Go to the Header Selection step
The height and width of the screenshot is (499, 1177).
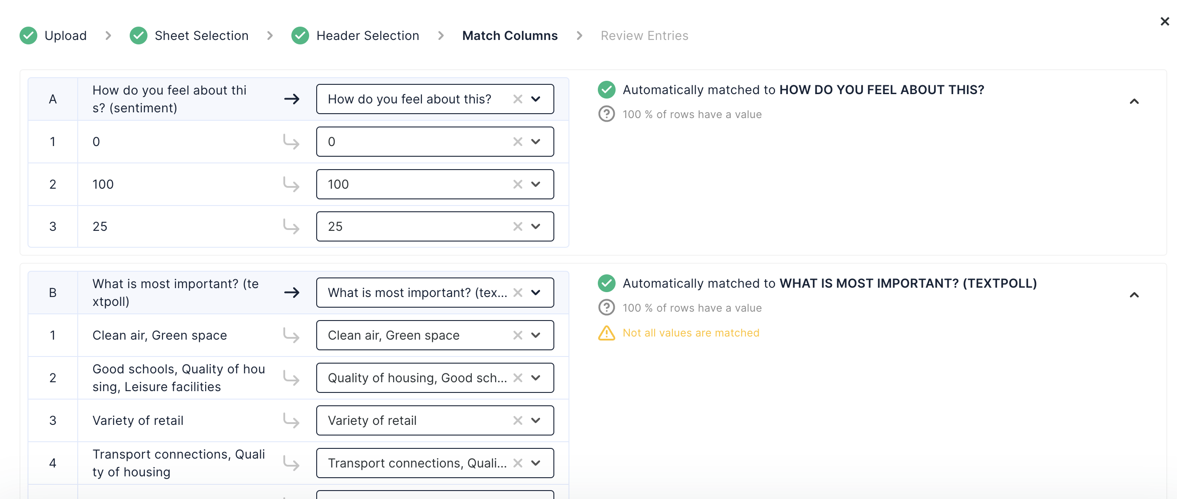point(367,36)
